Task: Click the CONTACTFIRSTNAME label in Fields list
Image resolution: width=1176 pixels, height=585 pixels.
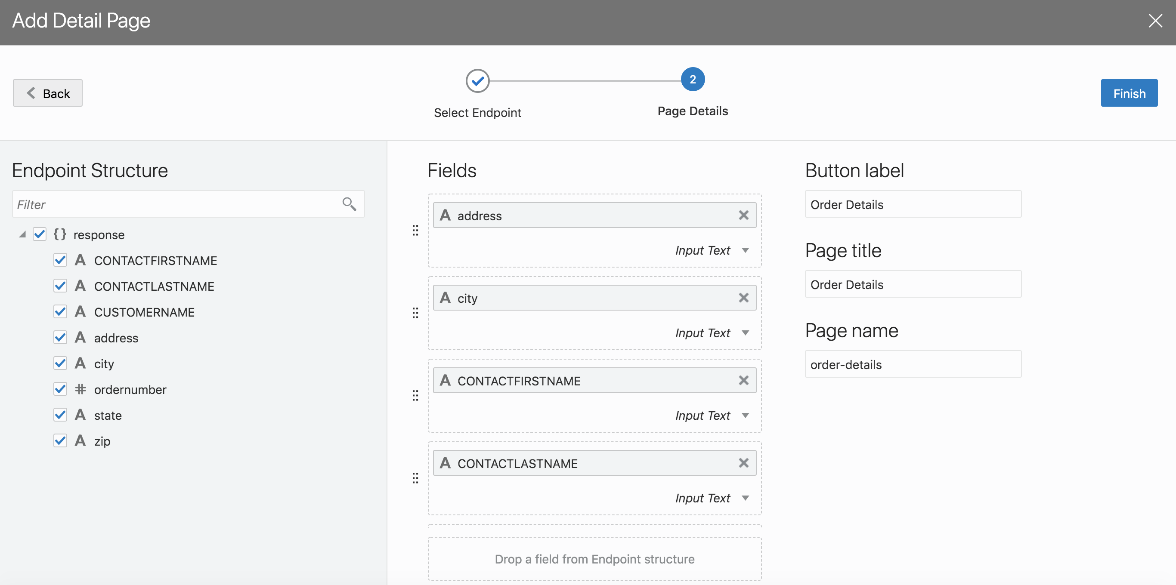Action: point(519,381)
